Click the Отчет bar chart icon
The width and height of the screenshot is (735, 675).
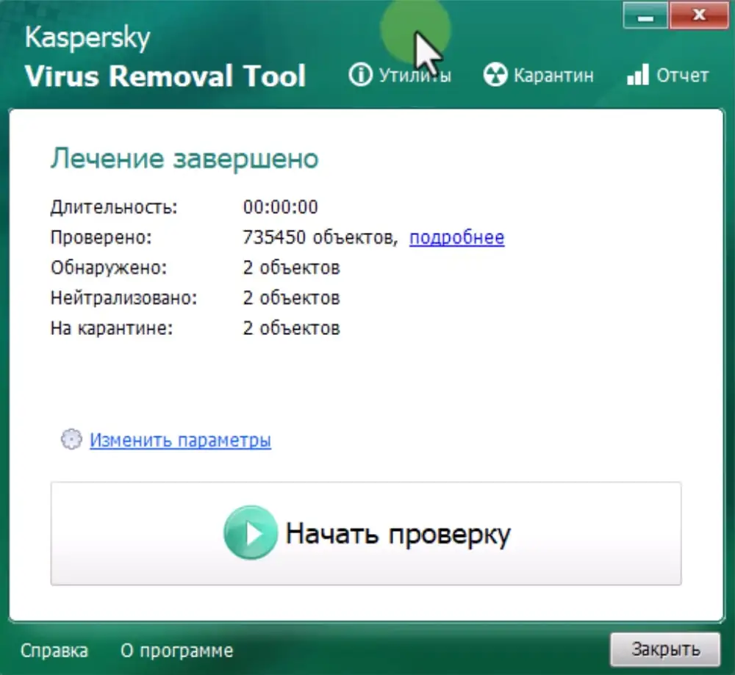pyautogui.click(x=638, y=75)
